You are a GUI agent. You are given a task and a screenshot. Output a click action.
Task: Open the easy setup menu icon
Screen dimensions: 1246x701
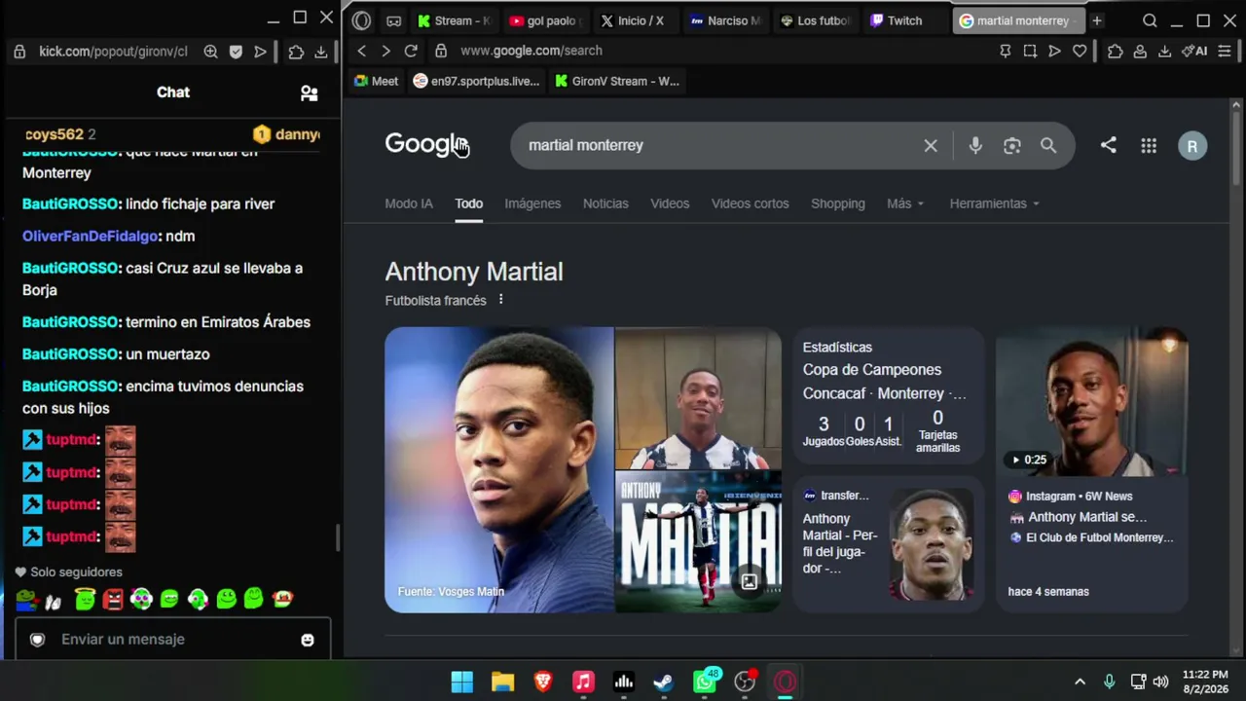click(1225, 51)
